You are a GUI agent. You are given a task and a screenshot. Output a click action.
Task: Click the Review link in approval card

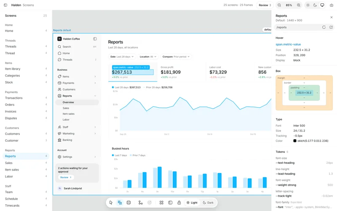(x=66, y=177)
